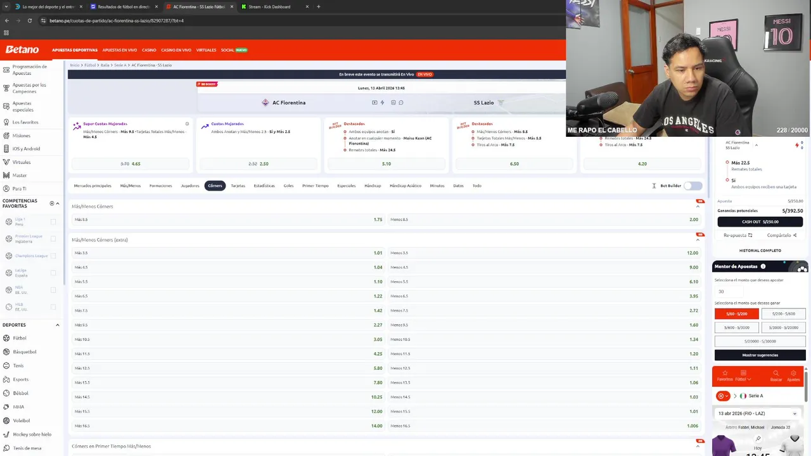Open Apuestas por los Campeones
811x456 pixels.
coord(29,88)
